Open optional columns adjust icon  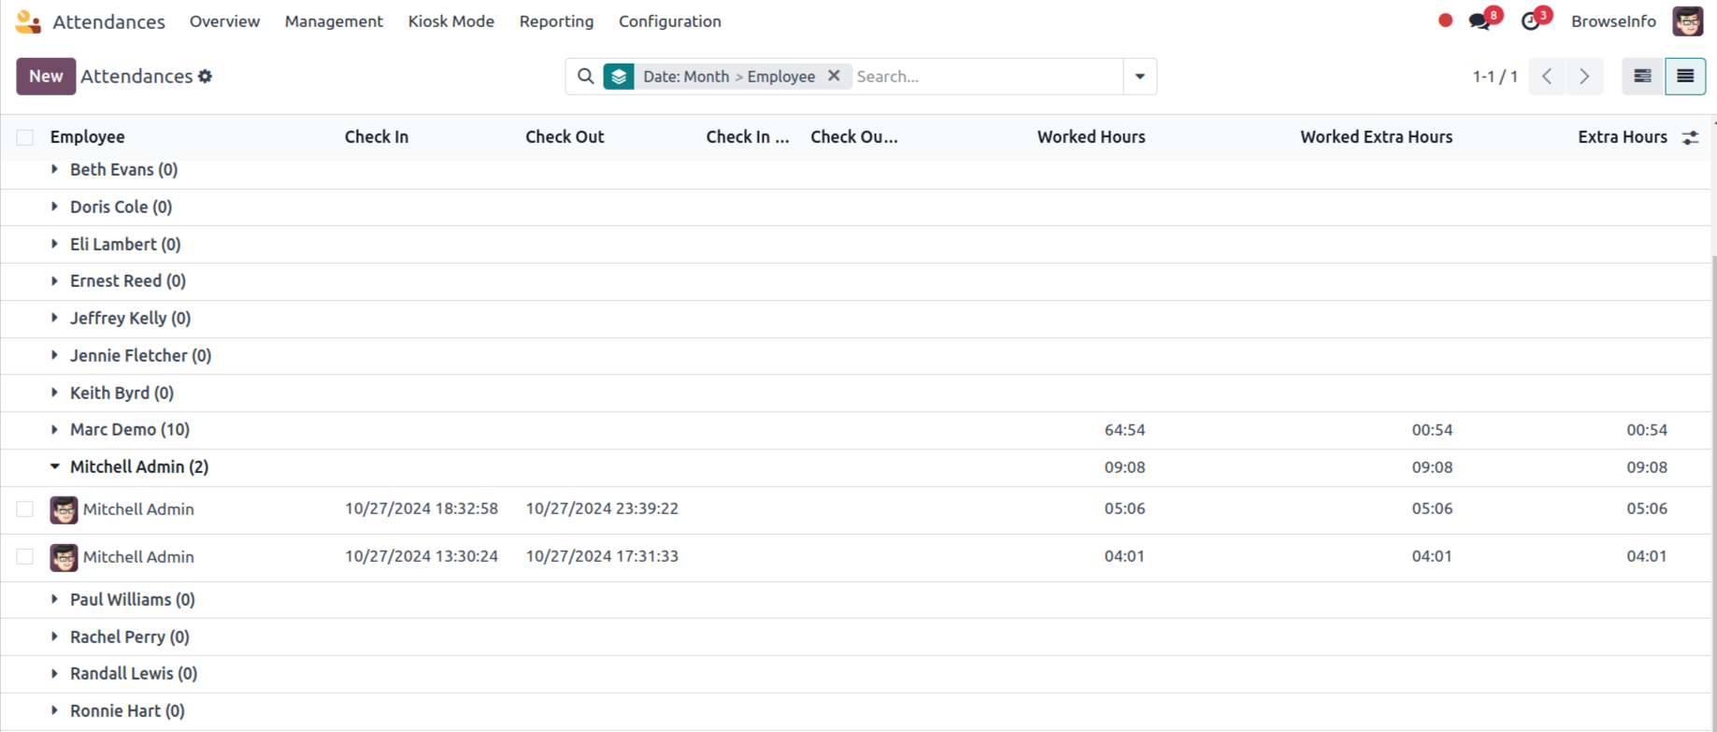click(1690, 137)
